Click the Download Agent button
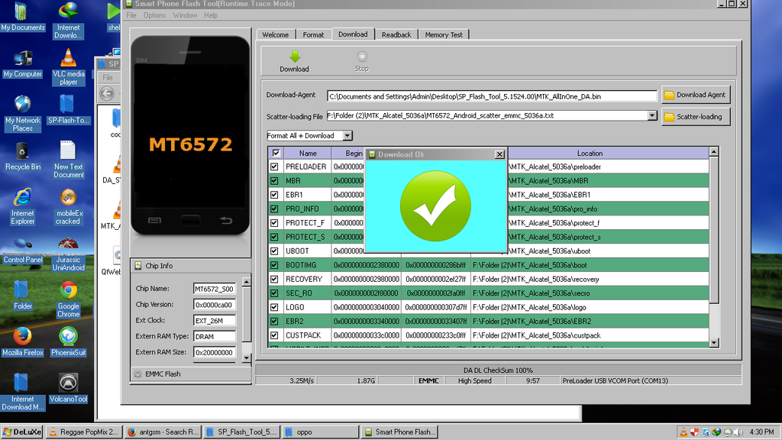 coord(695,95)
